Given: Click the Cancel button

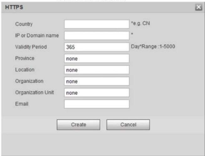Looking at the screenshot, I should [128, 125].
